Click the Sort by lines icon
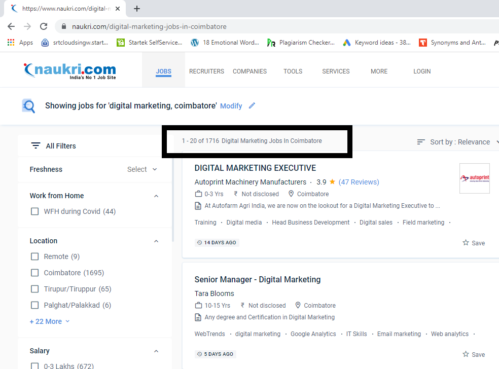This screenshot has height=369, width=499. 421,142
